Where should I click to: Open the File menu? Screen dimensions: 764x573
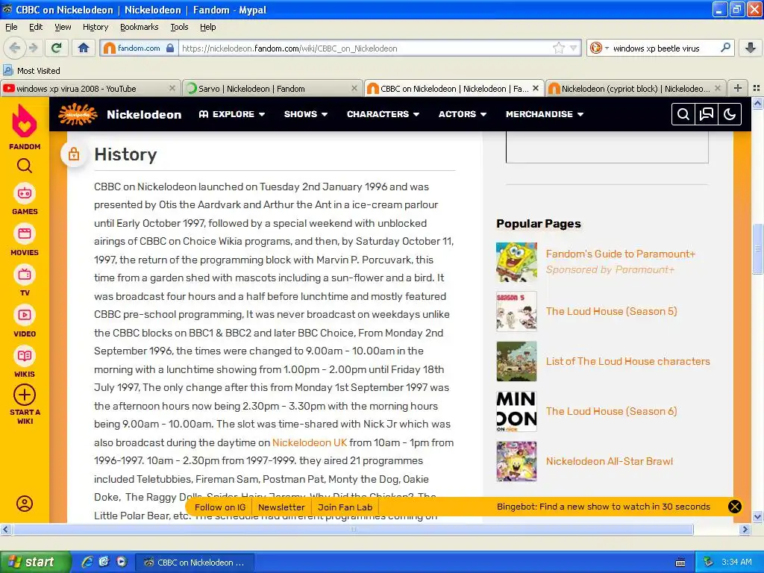pos(11,27)
